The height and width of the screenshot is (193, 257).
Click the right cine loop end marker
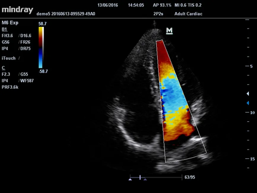pos(145,179)
